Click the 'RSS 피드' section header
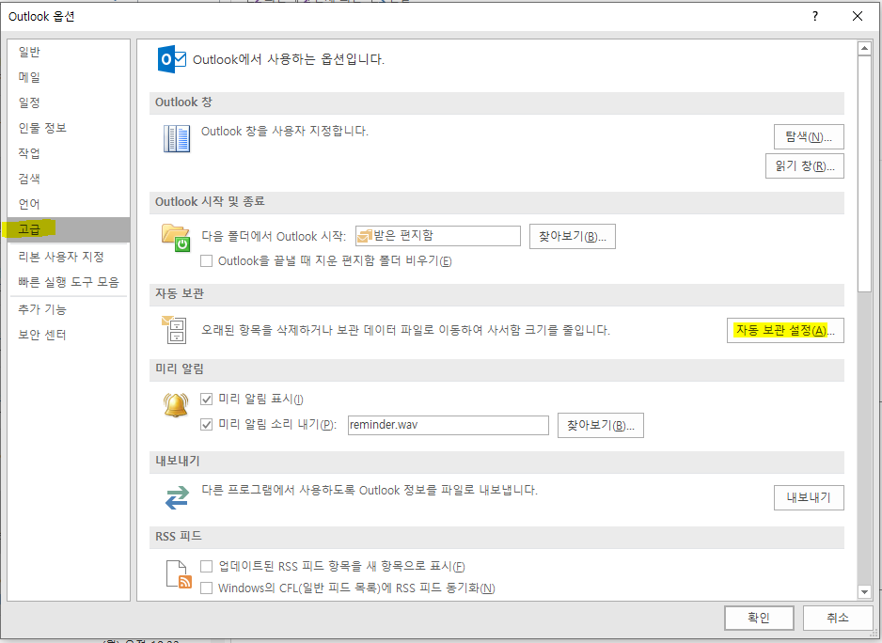Image resolution: width=882 pixels, height=643 pixels. pos(496,537)
